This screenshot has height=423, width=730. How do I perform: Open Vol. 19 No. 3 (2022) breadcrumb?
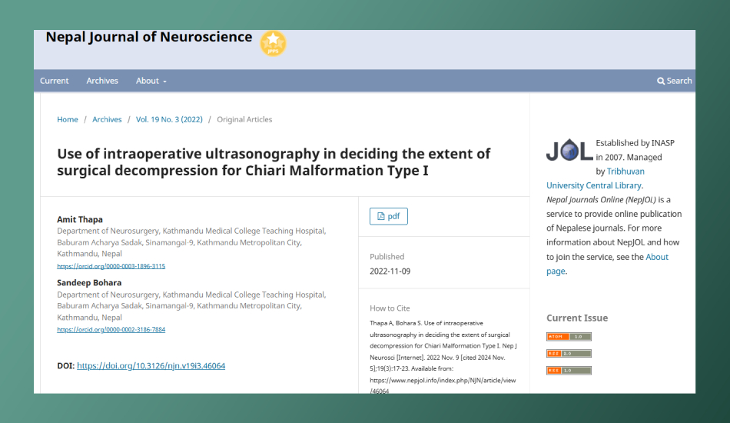coord(169,120)
